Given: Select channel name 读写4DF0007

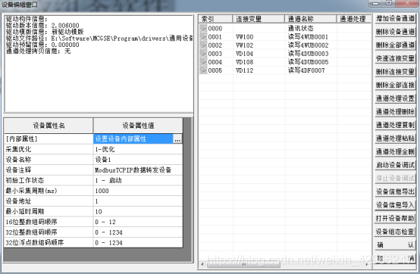Looking at the screenshot, I should (306, 70).
